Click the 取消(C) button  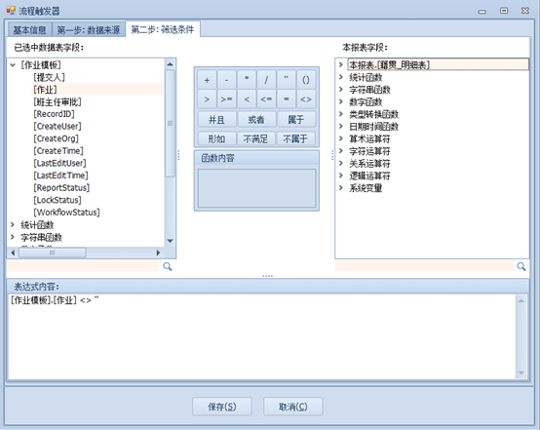point(293,407)
